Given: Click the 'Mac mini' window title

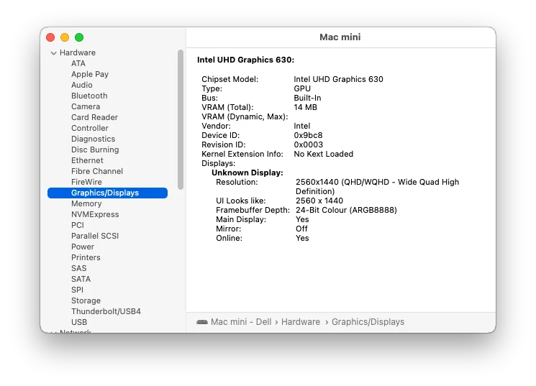Looking at the screenshot, I should (x=340, y=37).
